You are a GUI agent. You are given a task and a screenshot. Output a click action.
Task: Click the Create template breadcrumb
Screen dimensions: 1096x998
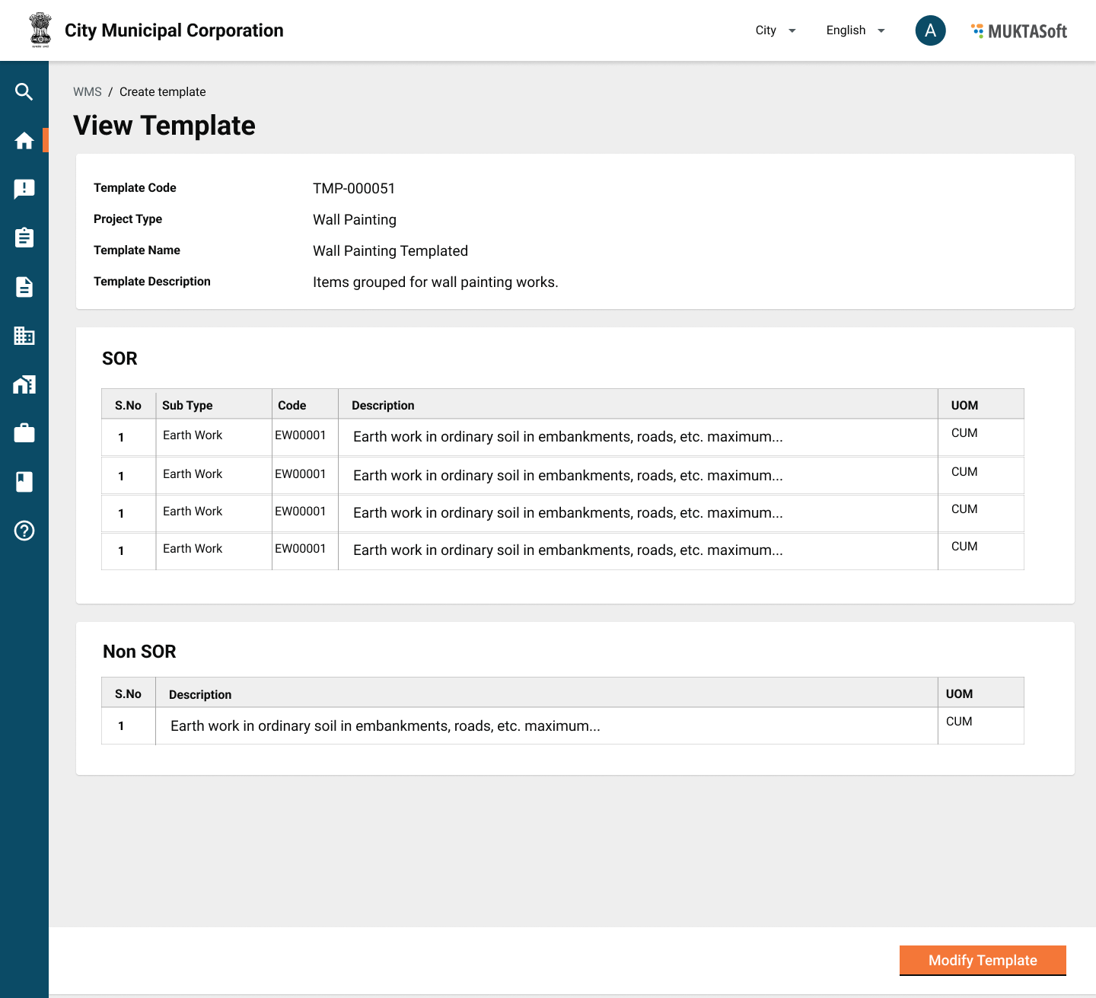162,92
